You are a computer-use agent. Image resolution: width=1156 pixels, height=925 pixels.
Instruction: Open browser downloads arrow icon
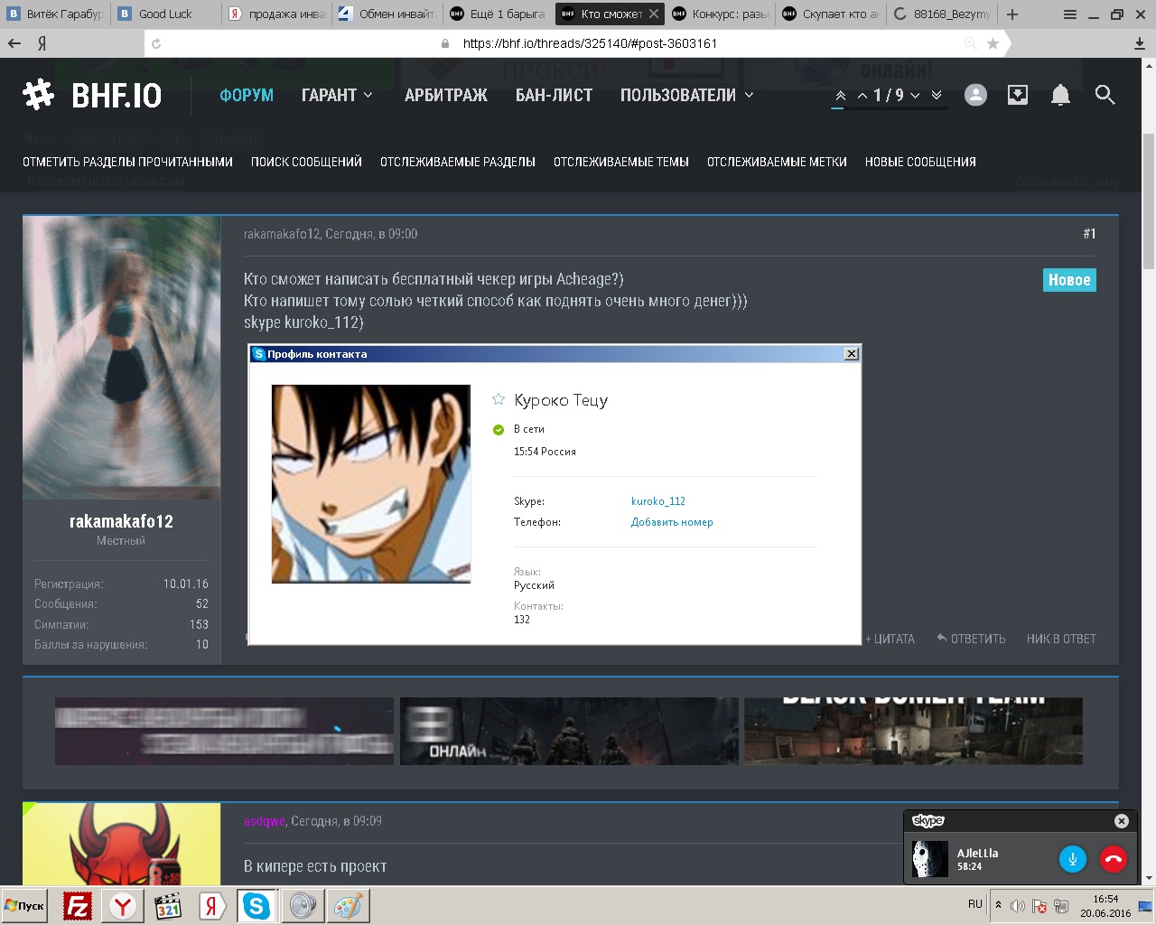pos(1140,43)
